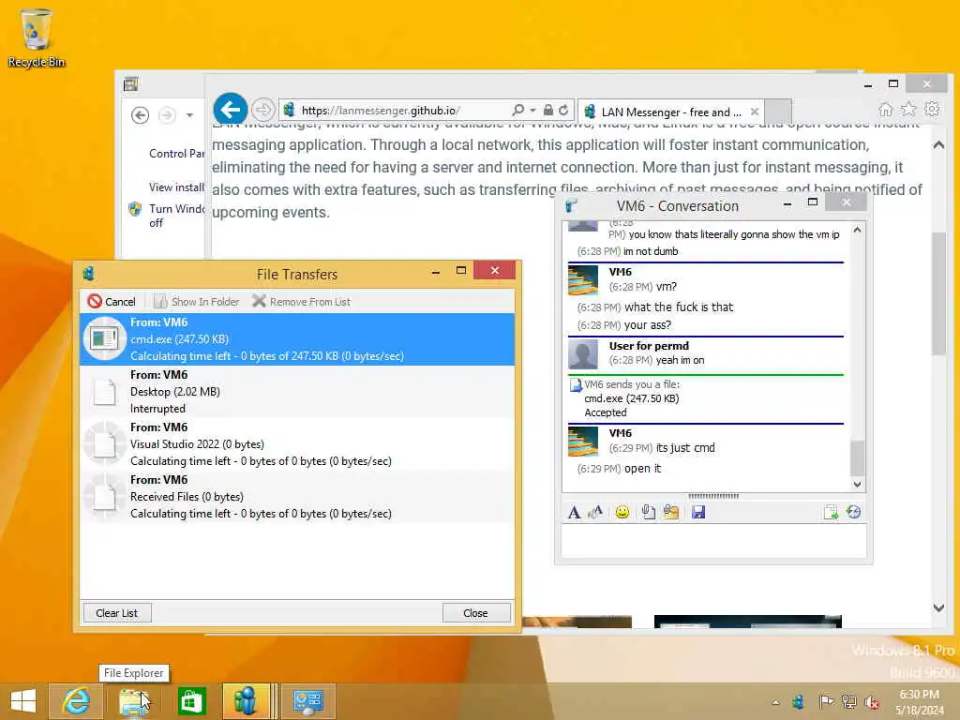The height and width of the screenshot is (720, 960).
Task: Click the conversation scrollbar up arrow
Action: (857, 231)
